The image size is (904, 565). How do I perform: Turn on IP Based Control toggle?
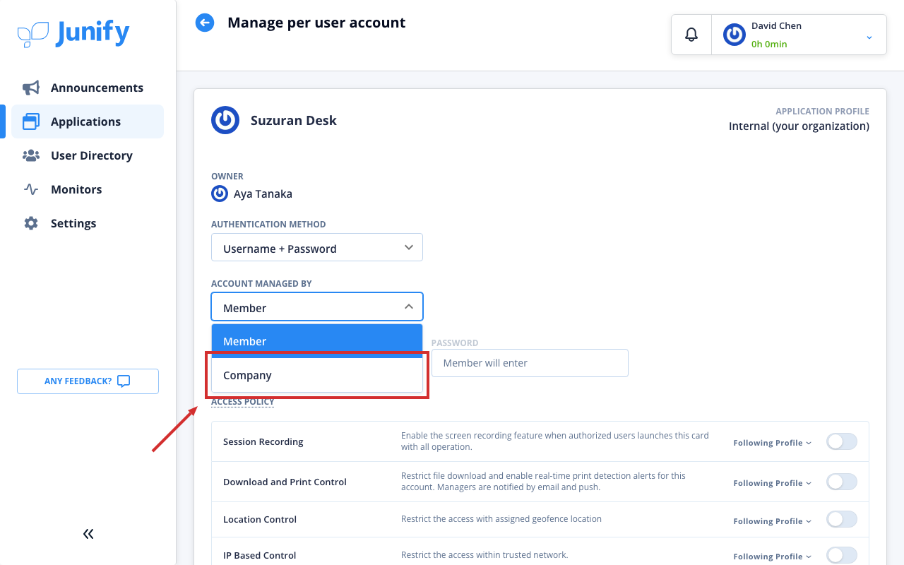(842, 555)
